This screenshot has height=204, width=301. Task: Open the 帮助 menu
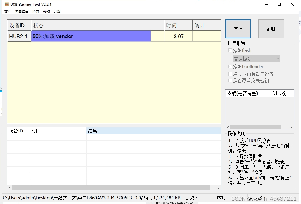[x=47, y=12]
